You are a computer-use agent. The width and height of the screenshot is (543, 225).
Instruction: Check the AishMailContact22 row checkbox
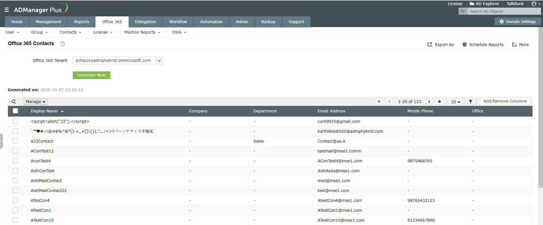coord(15,191)
